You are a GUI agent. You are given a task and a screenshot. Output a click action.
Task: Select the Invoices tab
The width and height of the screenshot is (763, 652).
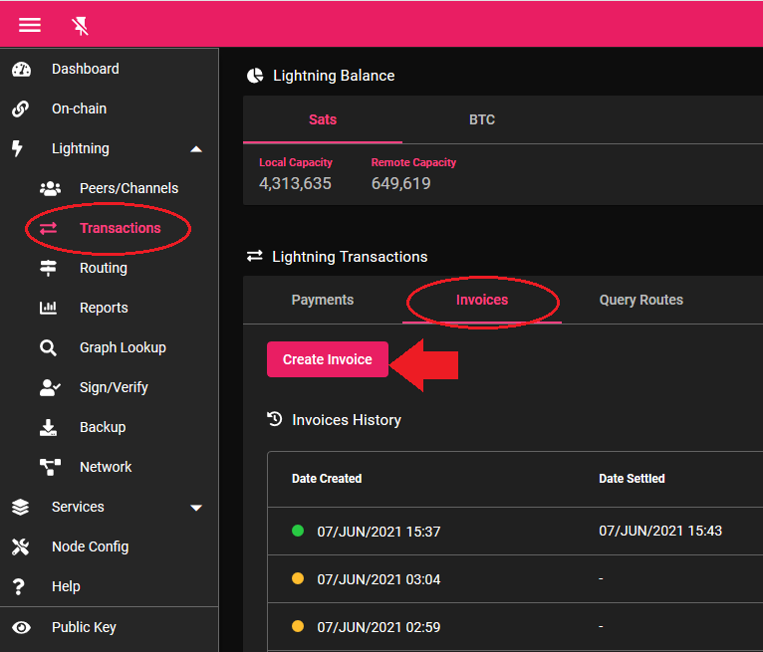coord(482,300)
